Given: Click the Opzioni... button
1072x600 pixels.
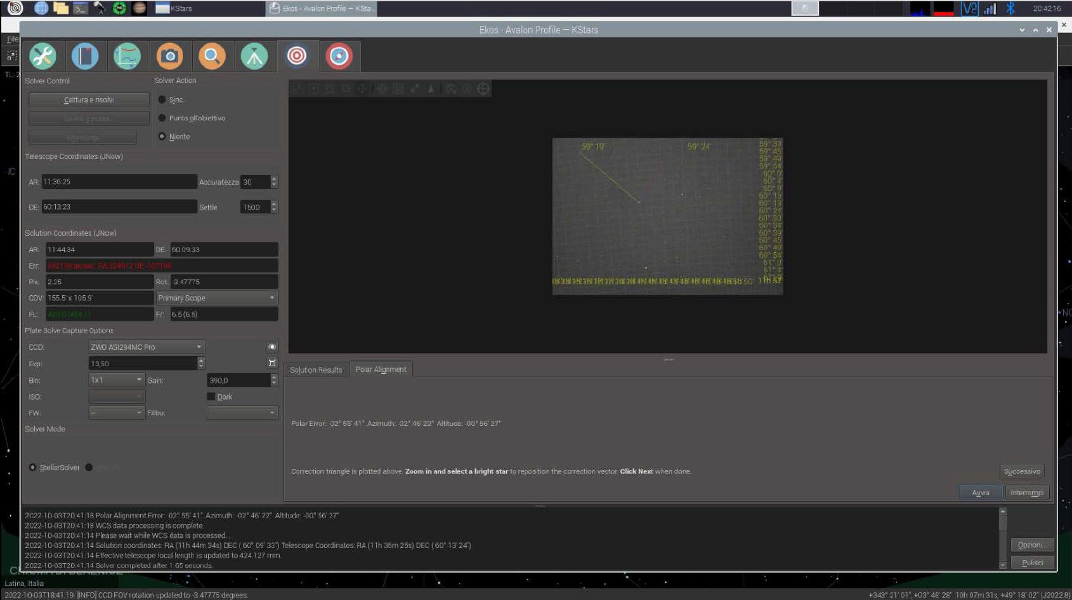Looking at the screenshot, I should [x=1032, y=545].
